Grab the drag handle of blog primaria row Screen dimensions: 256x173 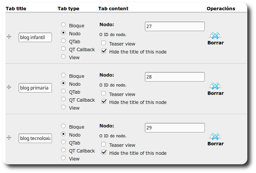click(x=9, y=87)
